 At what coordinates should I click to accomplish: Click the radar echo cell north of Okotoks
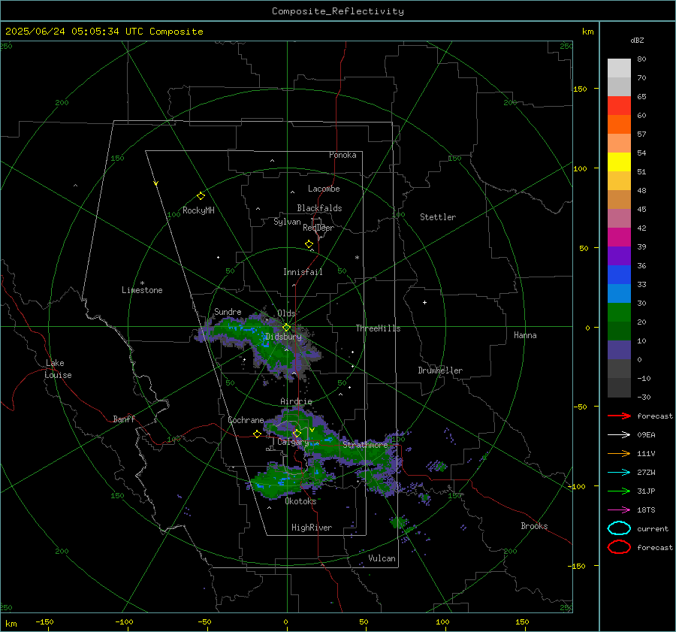tap(289, 479)
